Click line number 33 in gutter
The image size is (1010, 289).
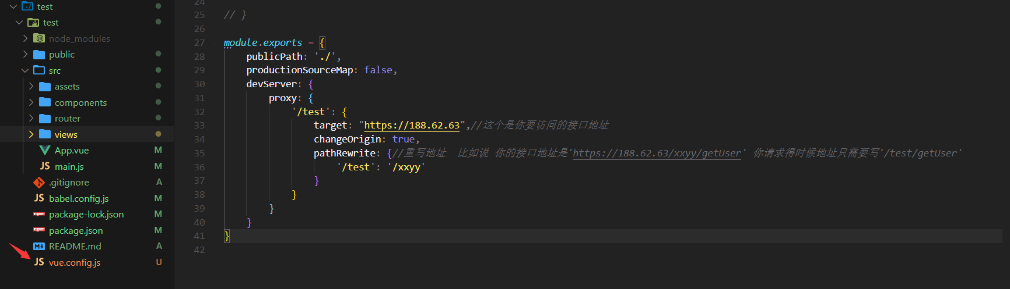click(199, 126)
